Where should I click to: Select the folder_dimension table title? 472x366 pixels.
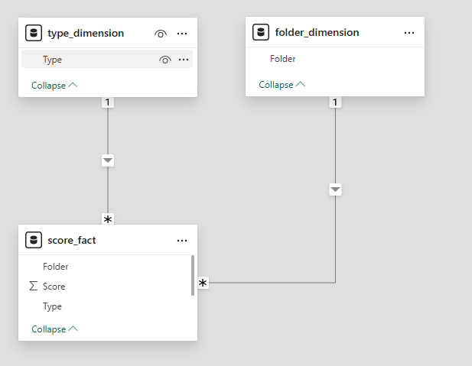tap(317, 32)
